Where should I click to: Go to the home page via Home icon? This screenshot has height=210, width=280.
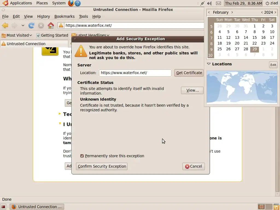click(x=51, y=25)
